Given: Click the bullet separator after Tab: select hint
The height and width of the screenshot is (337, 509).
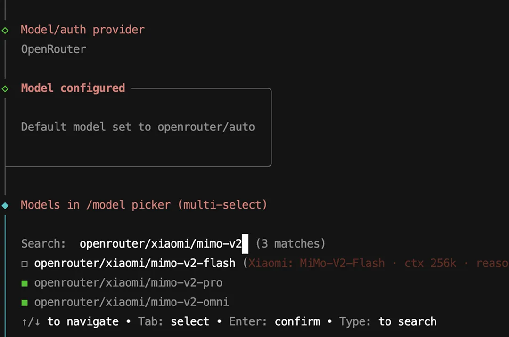Looking at the screenshot, I should (218, 321).
